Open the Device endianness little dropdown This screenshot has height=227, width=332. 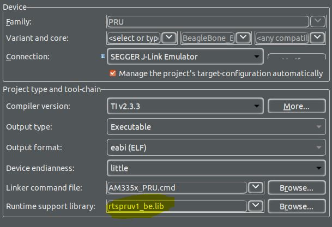[x=216, y=168]
